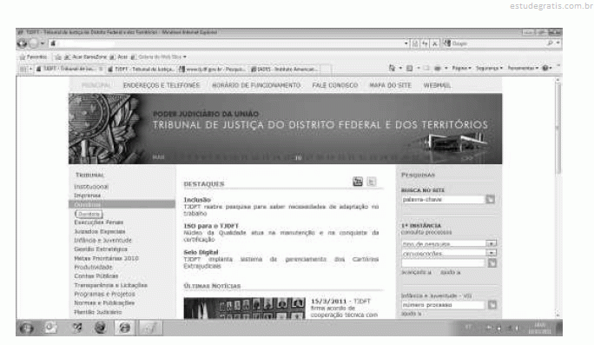Click the page vertical scrollbar
The height and width of the screenshot is (345, 594).
tap(558, 197)
